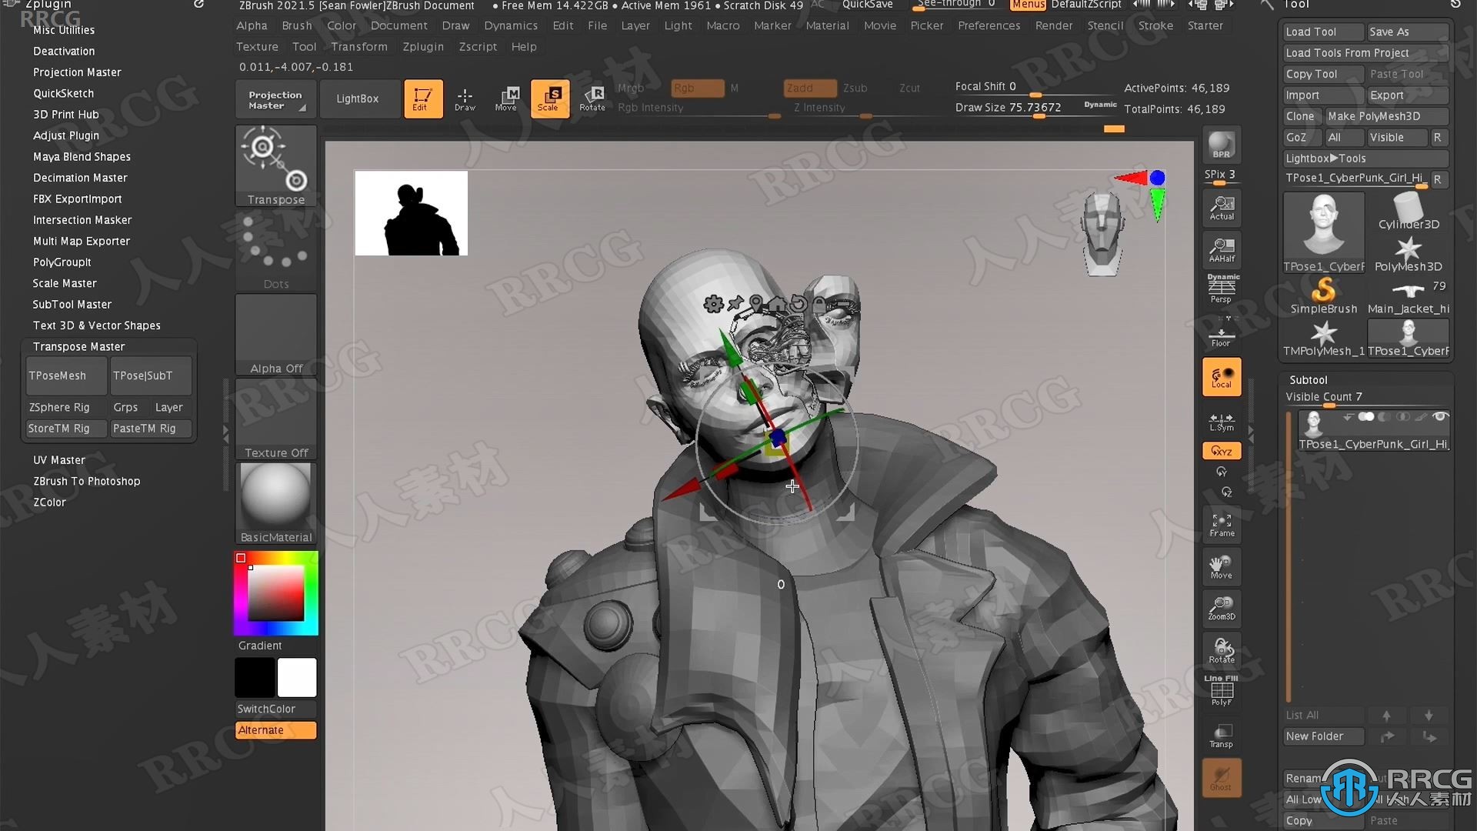Select the TPose1_CyberPunk_Girl_Hi subtool

1374,430
